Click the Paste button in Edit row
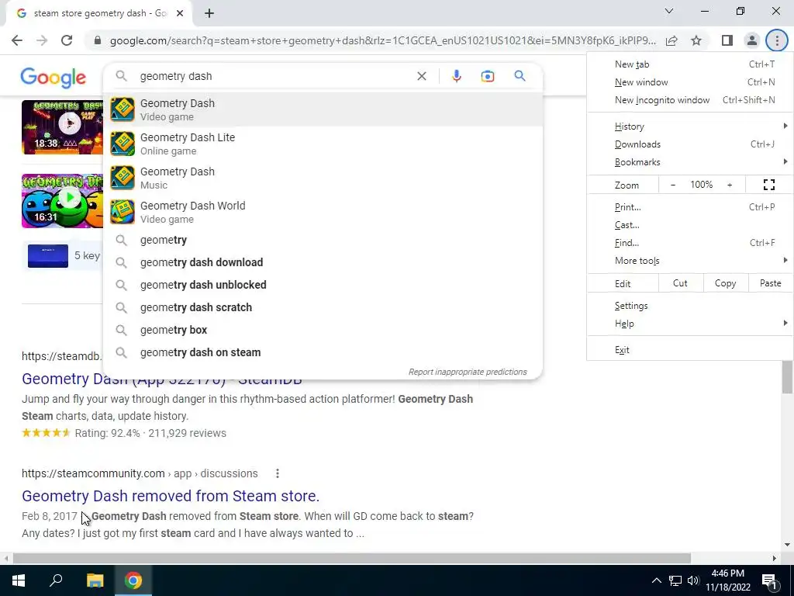Image resolution: width=794 pixels, height=596 pixels. 770,283
